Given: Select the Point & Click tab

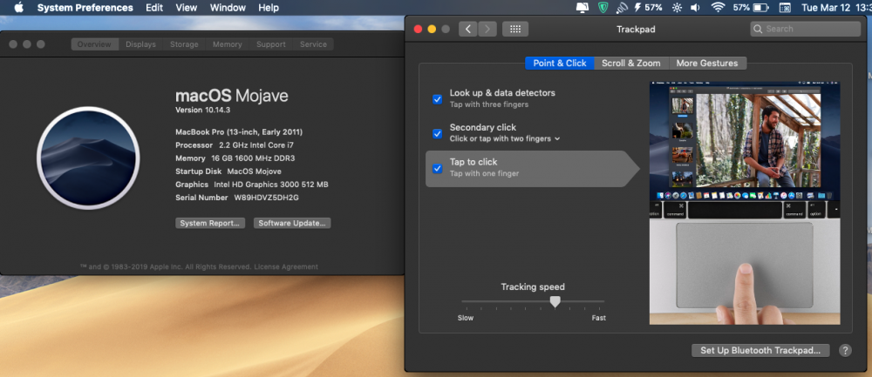Looking at the screenshot, I should pos(560,63).
